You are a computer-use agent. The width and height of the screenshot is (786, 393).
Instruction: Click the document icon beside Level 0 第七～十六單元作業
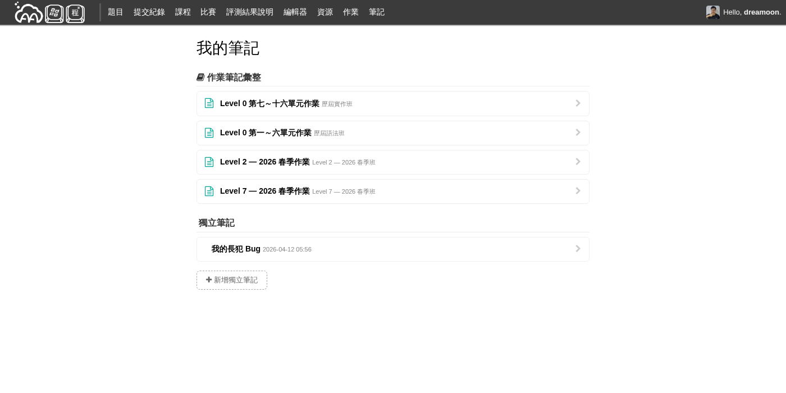coord(209,103)
